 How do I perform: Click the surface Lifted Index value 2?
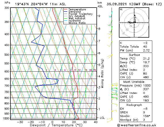(x=144, y=70)
